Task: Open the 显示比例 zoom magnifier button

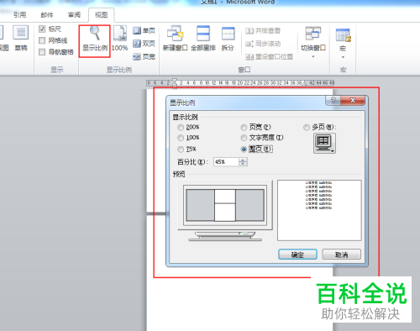Action: tap(95, 39)
